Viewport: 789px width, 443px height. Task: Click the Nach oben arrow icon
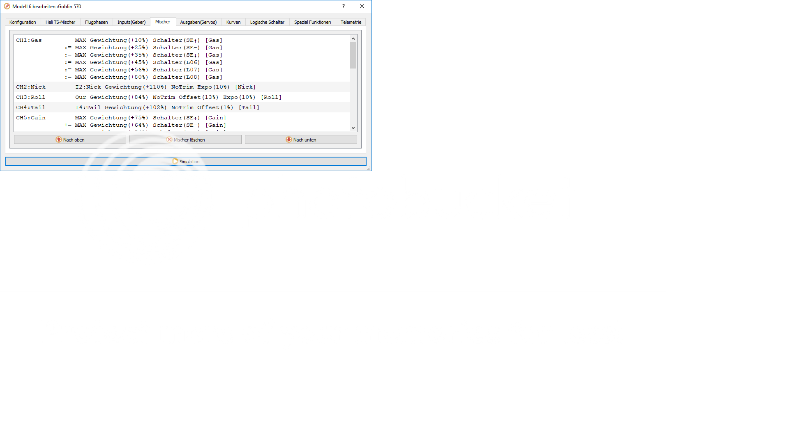[59, 139]
